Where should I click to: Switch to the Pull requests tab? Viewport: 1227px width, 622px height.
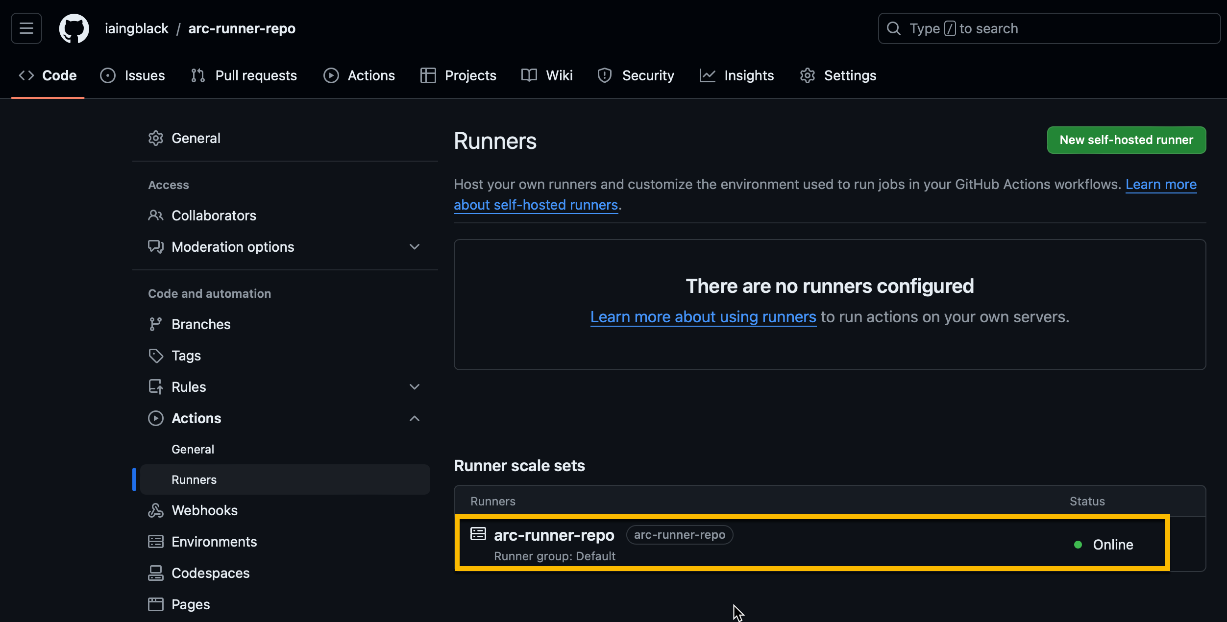tap(244, 75)
